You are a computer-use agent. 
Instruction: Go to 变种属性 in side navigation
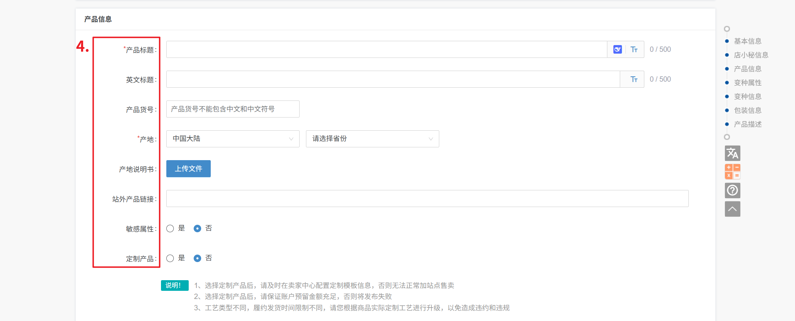point(748,83)
